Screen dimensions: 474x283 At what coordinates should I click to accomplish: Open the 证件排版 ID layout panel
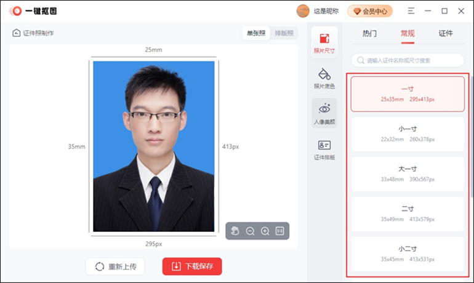coord(324,150)
